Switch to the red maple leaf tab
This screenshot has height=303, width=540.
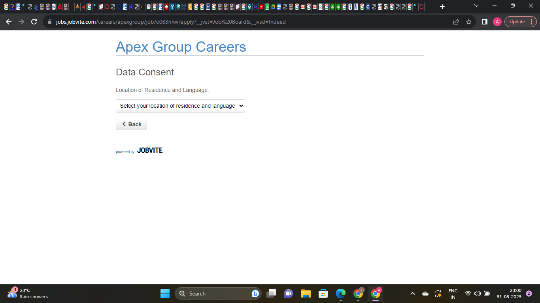pos(166,7)
